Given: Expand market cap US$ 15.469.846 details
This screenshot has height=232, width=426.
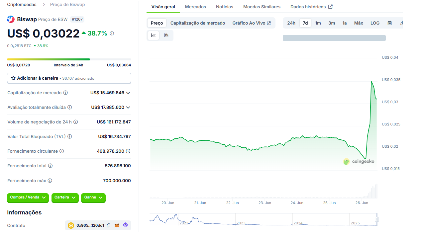Looking at the screenshot, I should tap(128, 93).
